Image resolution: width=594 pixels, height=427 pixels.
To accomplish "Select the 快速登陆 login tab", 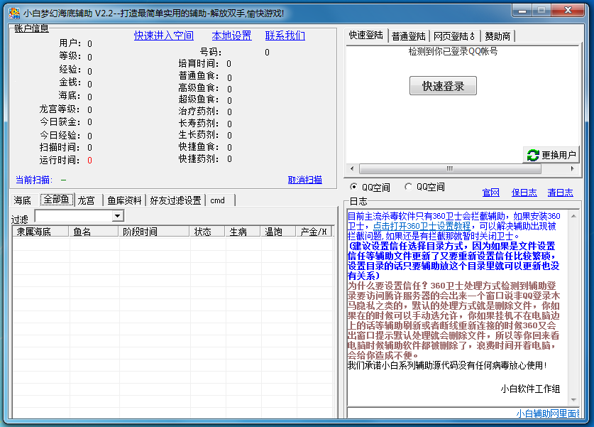I will pos(366,36).
